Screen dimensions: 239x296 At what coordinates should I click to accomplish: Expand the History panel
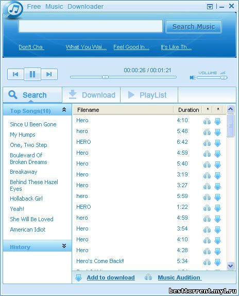64,245
